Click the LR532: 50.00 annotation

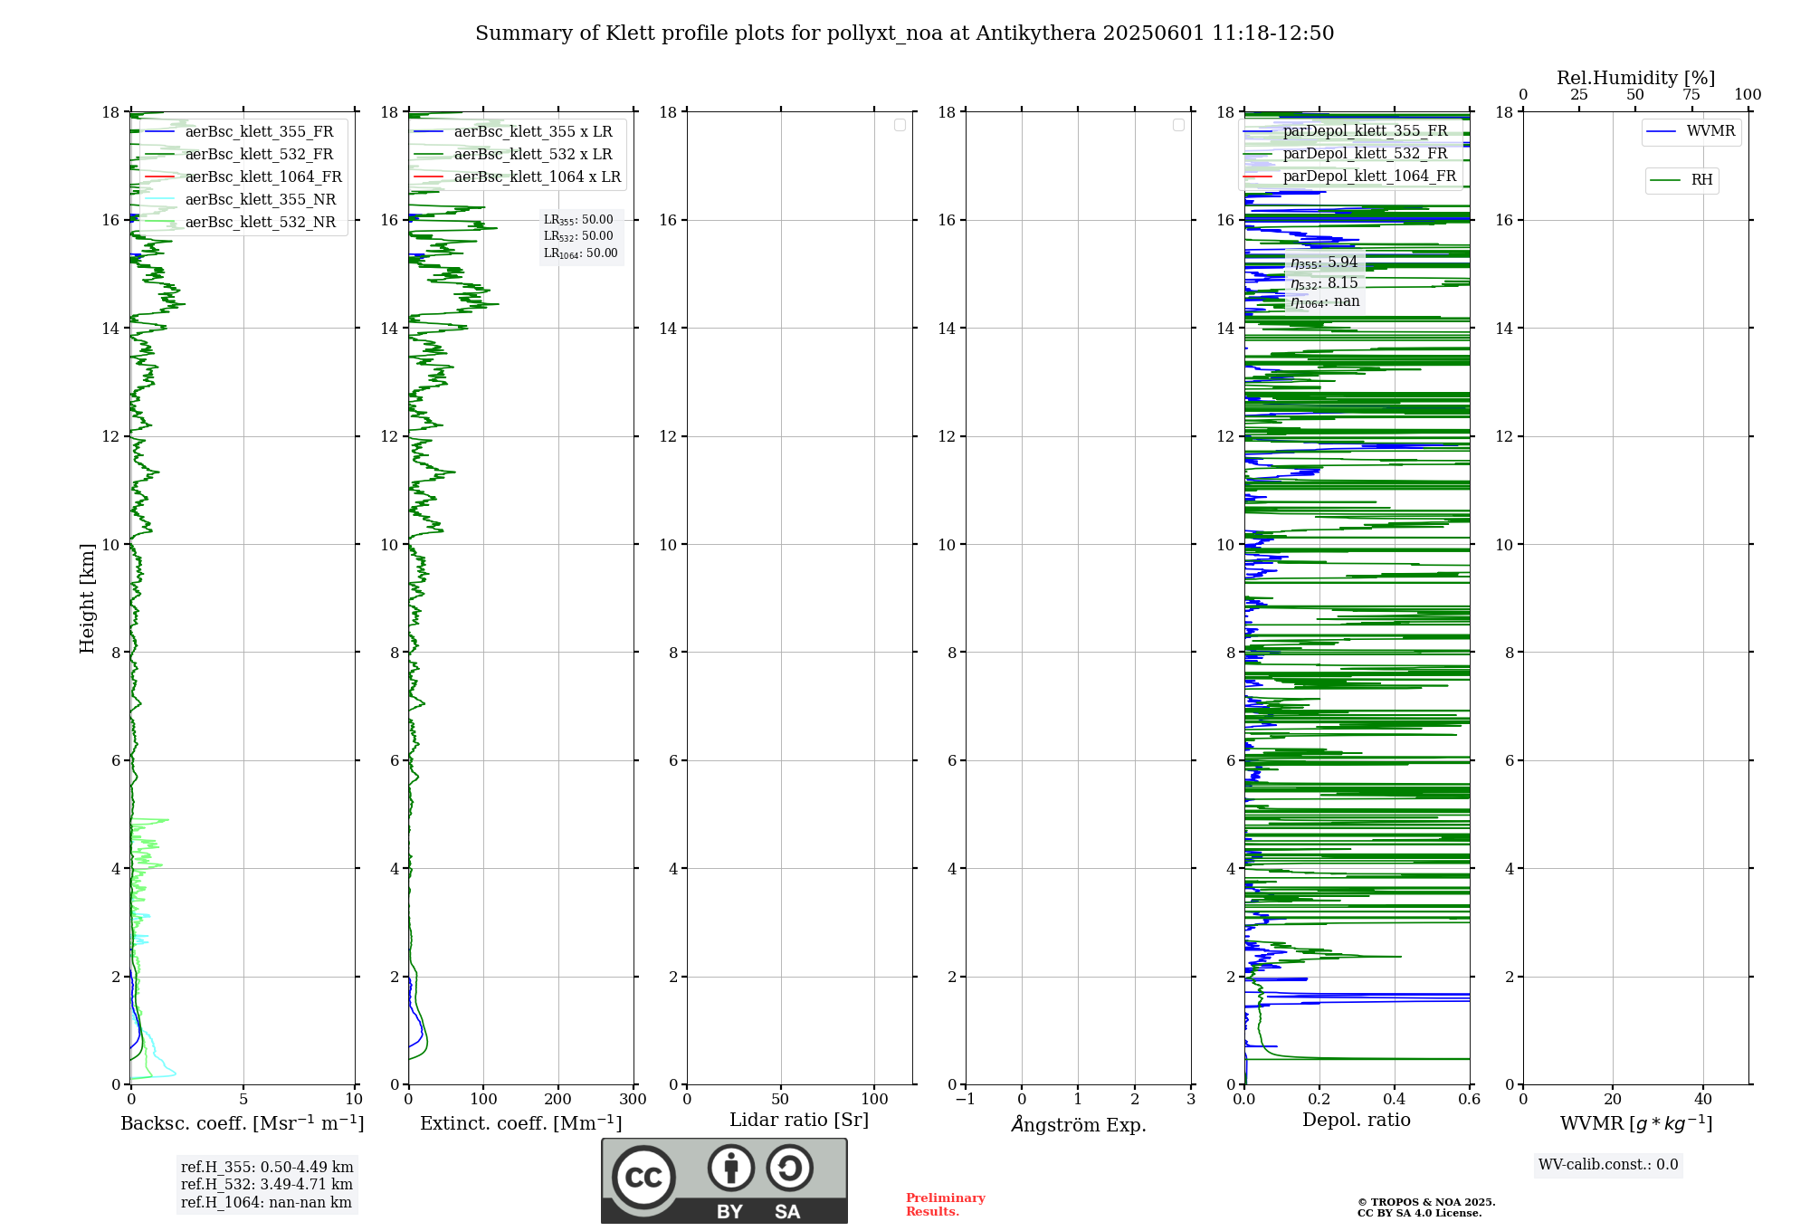point(578,236)
